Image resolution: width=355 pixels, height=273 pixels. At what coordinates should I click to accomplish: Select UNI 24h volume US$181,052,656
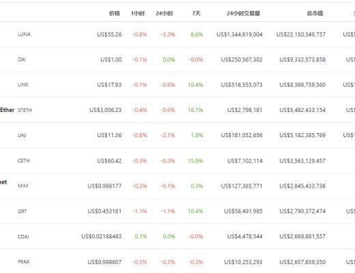point(242,135)
